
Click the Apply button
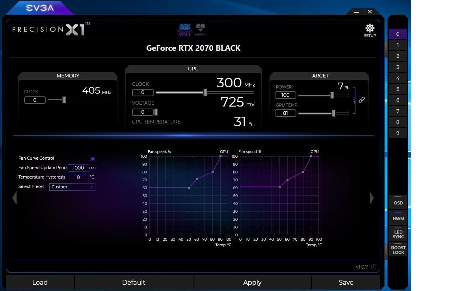pyautogui.click(x=252, y=282)
